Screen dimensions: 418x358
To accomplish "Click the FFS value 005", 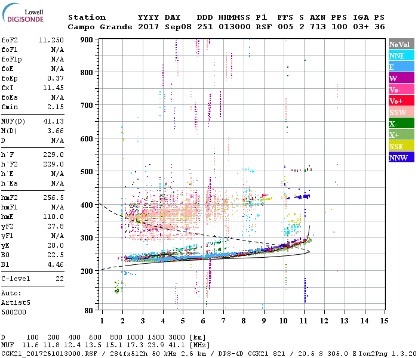I will (x=285, y=27).
